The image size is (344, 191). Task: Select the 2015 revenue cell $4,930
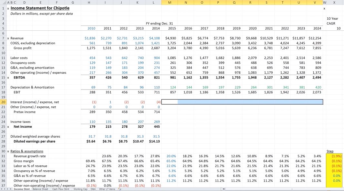(x=171, y=38)
